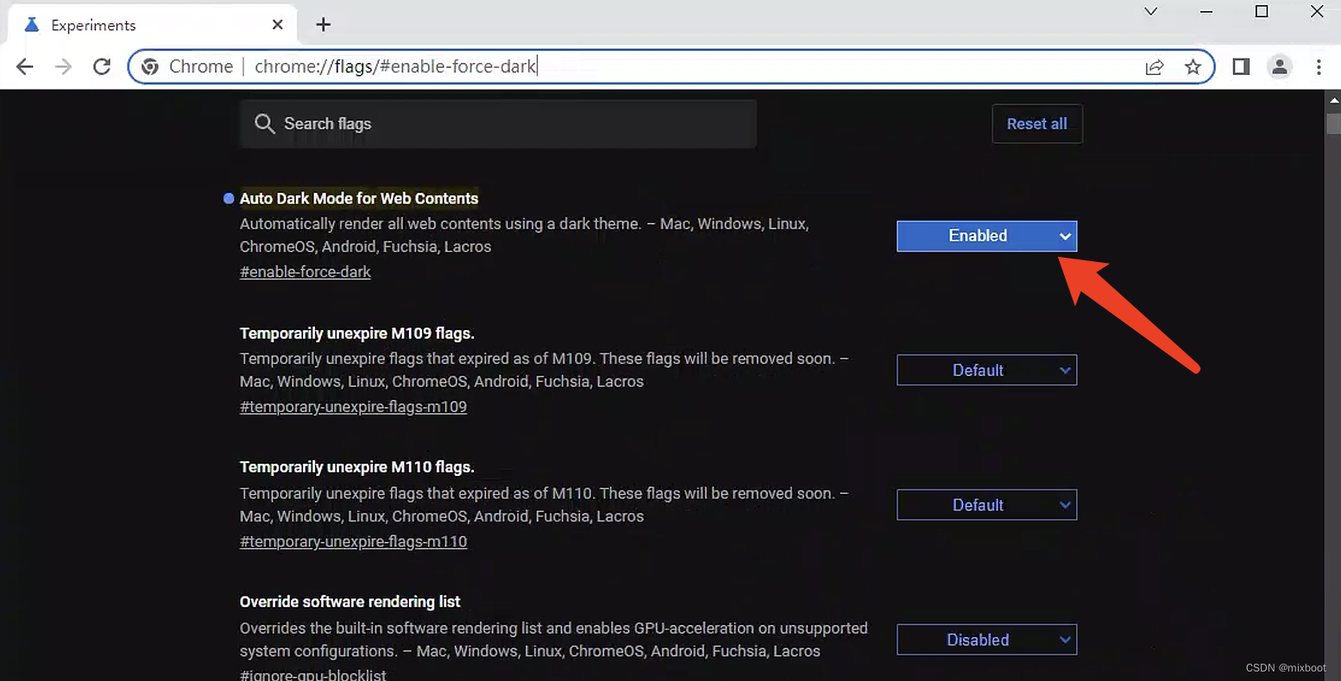Focus the Search flags field
This screenshot has height=681, width=1341.
(499, 124)
